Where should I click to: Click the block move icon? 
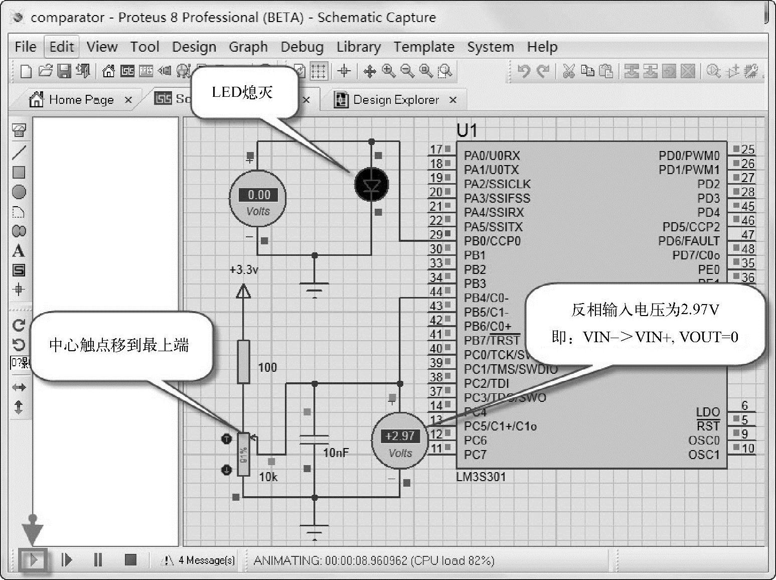(x=650, y=71)
